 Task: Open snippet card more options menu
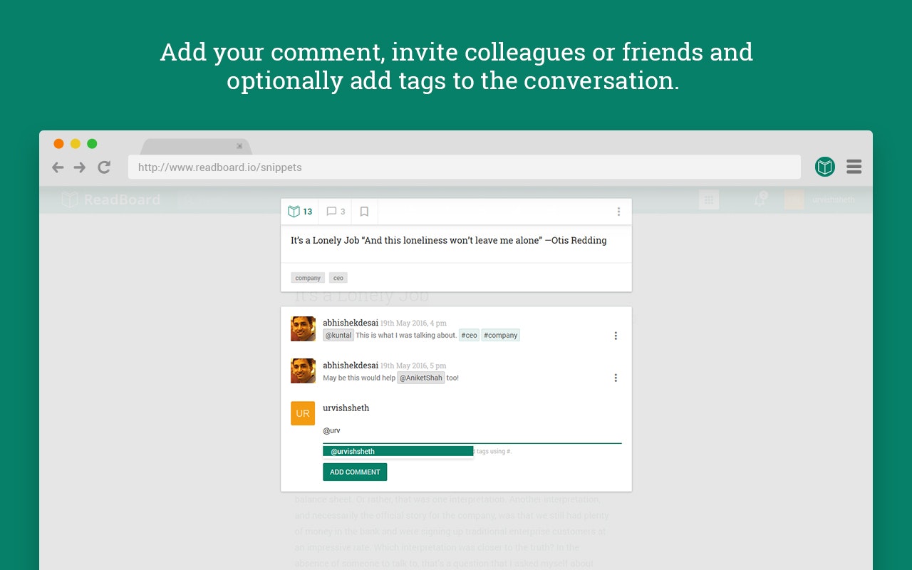618,212
